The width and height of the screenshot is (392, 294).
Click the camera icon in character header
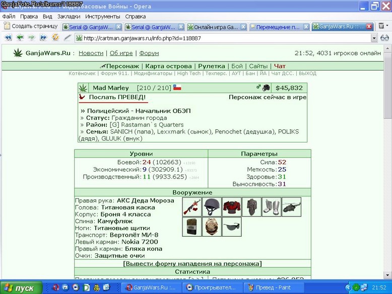[266, 88]
